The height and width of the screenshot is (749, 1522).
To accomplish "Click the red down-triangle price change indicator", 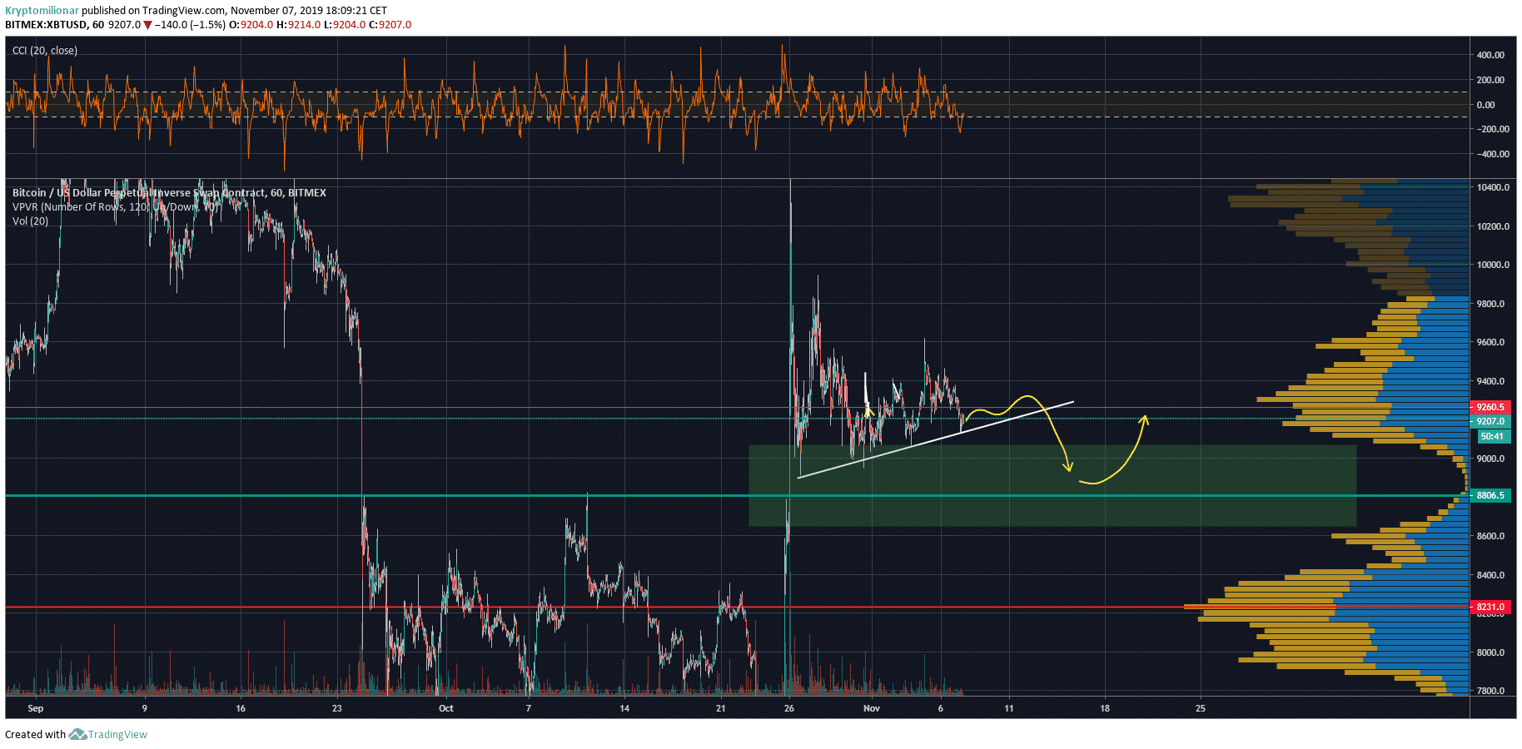I will point(147,25).
